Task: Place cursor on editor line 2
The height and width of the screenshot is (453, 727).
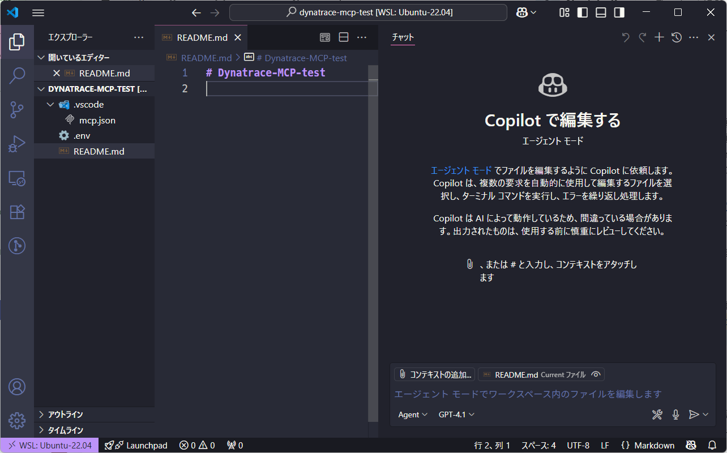Action: click(287, 89)
